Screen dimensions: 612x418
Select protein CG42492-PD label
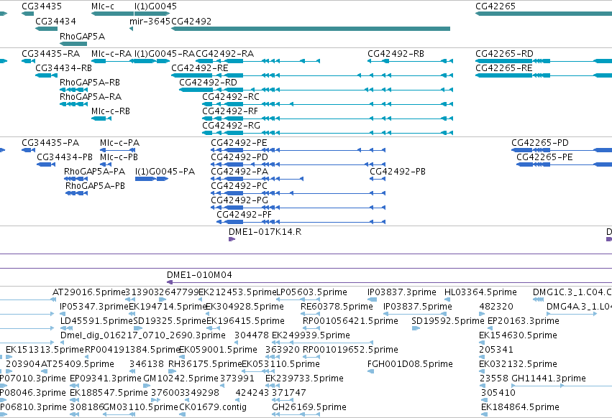[239, 157]
